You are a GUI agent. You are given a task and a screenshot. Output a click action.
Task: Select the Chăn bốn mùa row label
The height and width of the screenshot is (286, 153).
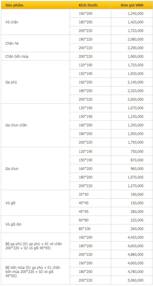pyautogui.click(x=35, y=56)
